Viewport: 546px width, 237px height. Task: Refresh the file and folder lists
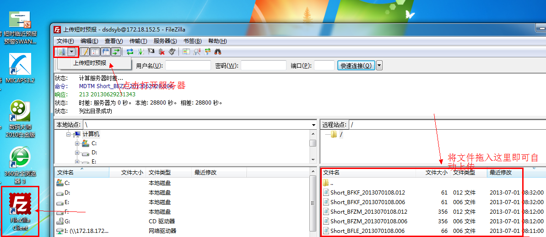point(130,52)
